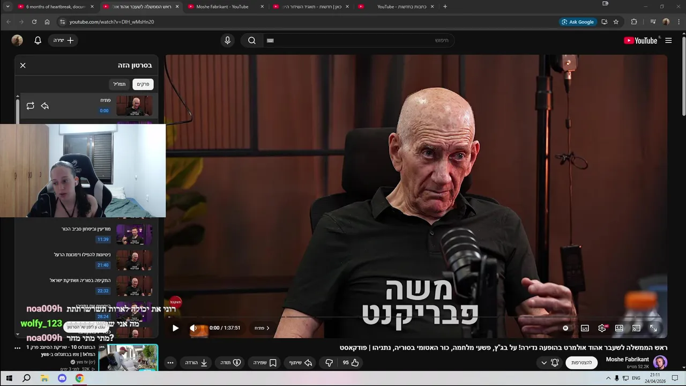Switch to the 6 months of heartbreak tab
The image size is (686, 386).
coord(56,6)
